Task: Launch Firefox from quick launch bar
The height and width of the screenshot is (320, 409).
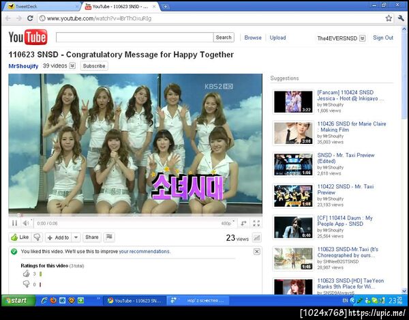Action: (x=53, y=300)
